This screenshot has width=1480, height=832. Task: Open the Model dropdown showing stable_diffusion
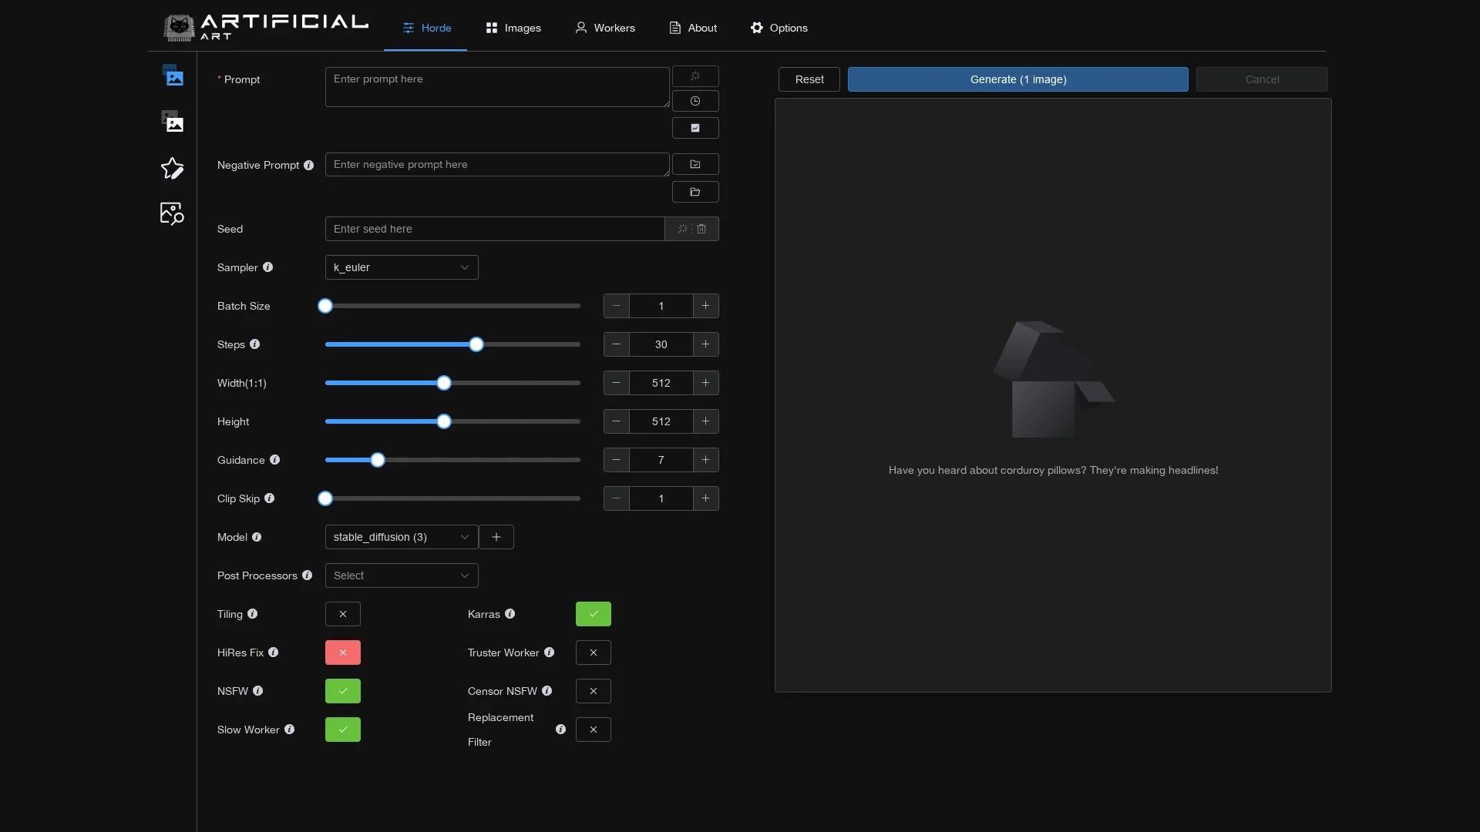402,537
